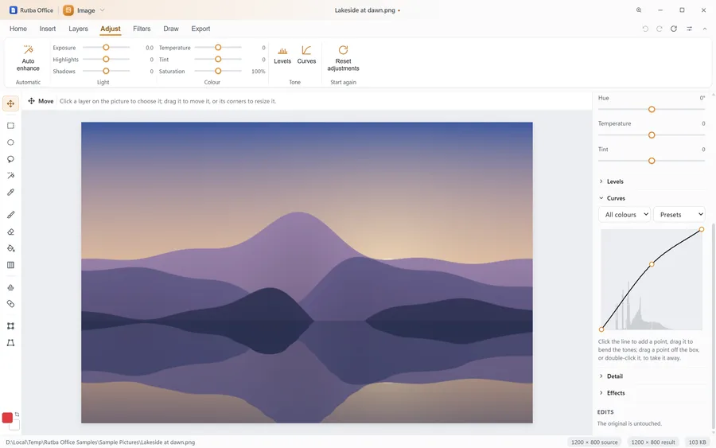Select the paintbrush tool
The image size is (716, 448).
(x=10, y=215)
